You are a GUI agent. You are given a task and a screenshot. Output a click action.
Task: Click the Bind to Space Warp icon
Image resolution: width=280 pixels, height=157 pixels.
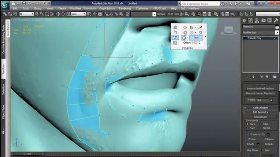pos(15,14)
